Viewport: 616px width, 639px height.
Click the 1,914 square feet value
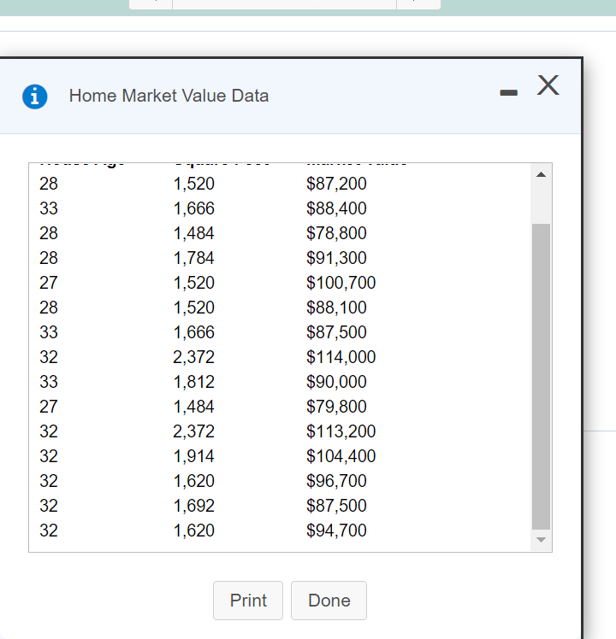194,456
